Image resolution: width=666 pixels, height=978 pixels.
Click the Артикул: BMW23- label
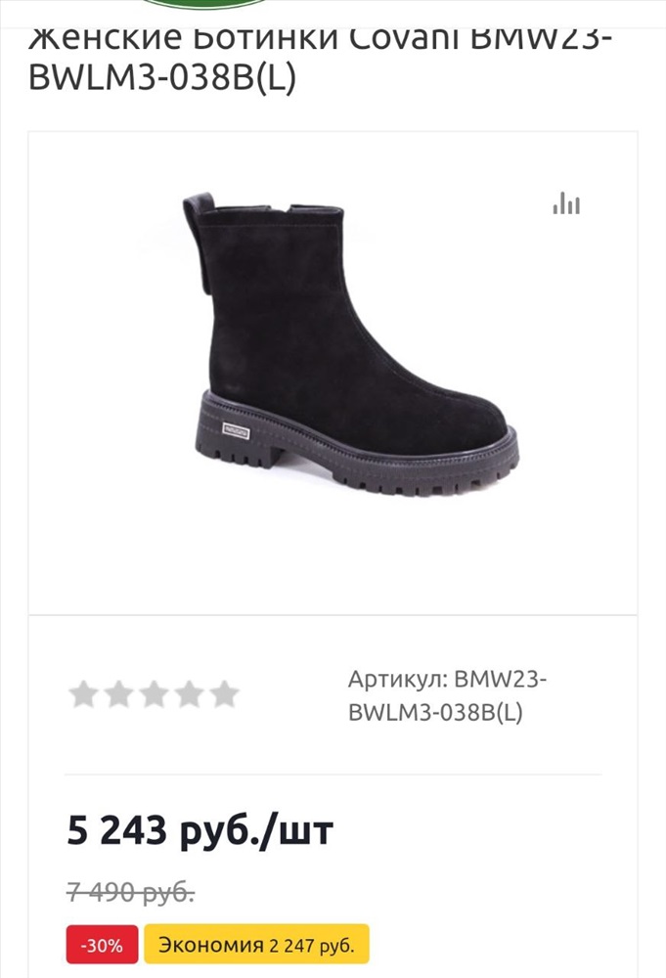(448, 679)
